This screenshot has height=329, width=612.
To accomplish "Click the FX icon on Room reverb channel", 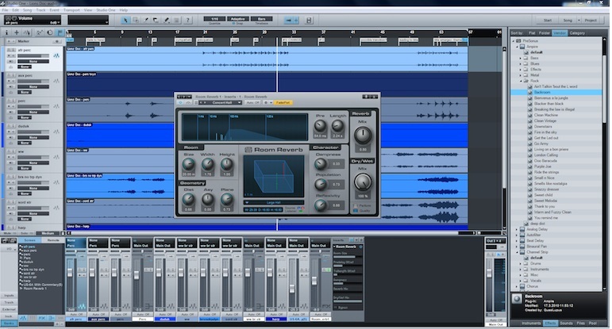I will pyautogui.click(x=326, y=306).
